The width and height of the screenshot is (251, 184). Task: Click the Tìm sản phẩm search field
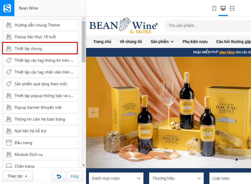pyautogui.click(x=208, y=26)
